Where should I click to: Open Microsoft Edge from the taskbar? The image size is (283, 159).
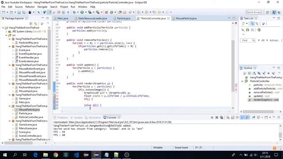(35, 155)
